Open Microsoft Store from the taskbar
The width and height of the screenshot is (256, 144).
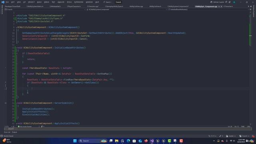click(134, 141)
